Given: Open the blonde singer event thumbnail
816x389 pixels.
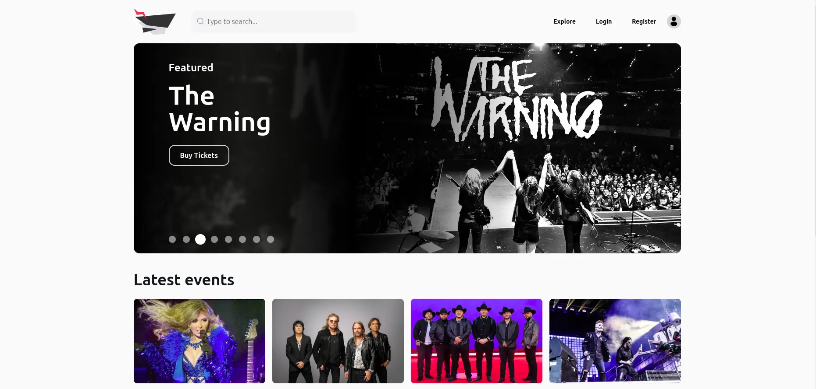Looking at the screenshot, I should pyautogui.click(x=200, y=341).
